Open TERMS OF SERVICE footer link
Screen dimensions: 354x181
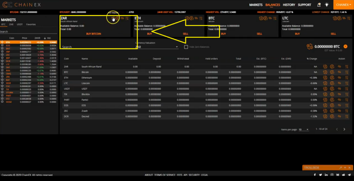pyautogui.click(x=165, y=175)
